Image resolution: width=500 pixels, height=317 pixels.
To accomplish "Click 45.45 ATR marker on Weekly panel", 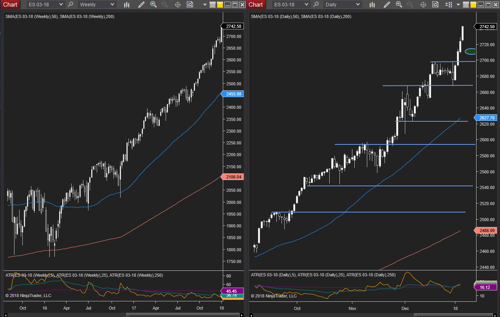I will click(233, 291).
